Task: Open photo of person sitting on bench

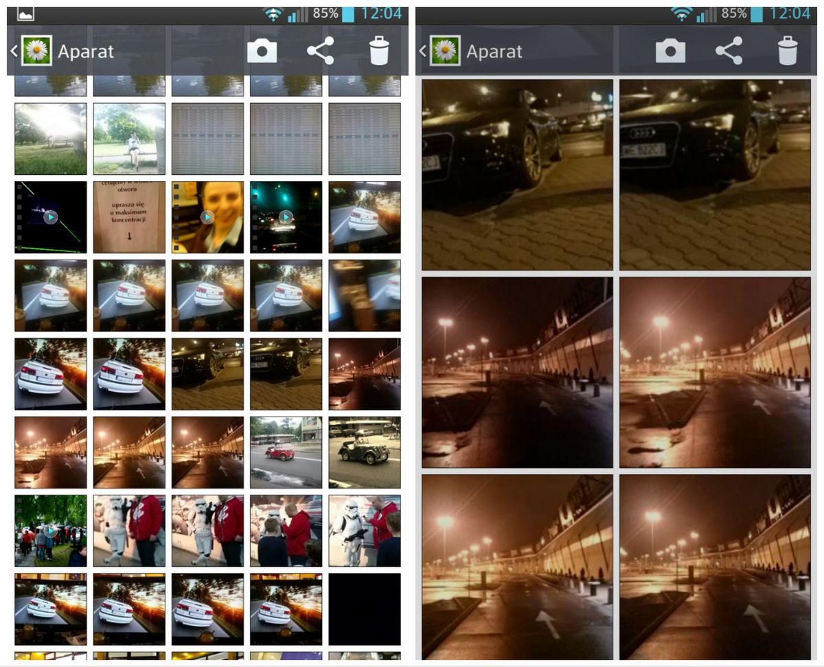Action: coord(129,139)
